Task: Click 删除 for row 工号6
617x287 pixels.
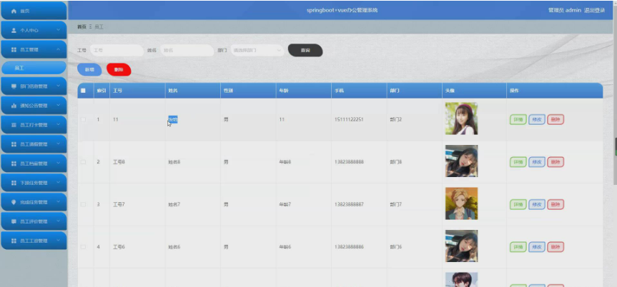Action: point(556,247)
